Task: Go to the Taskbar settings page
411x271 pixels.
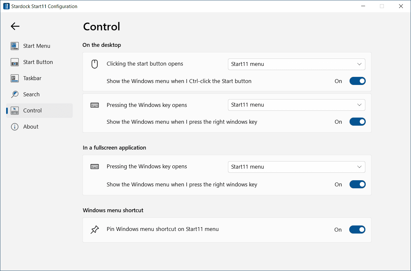Action: [32, 78]
